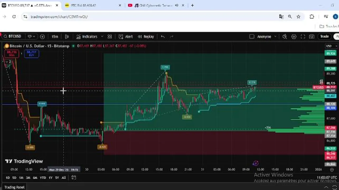
Task: Open the bookmarks folder on bookmarks bar
Action: point(329,26)
